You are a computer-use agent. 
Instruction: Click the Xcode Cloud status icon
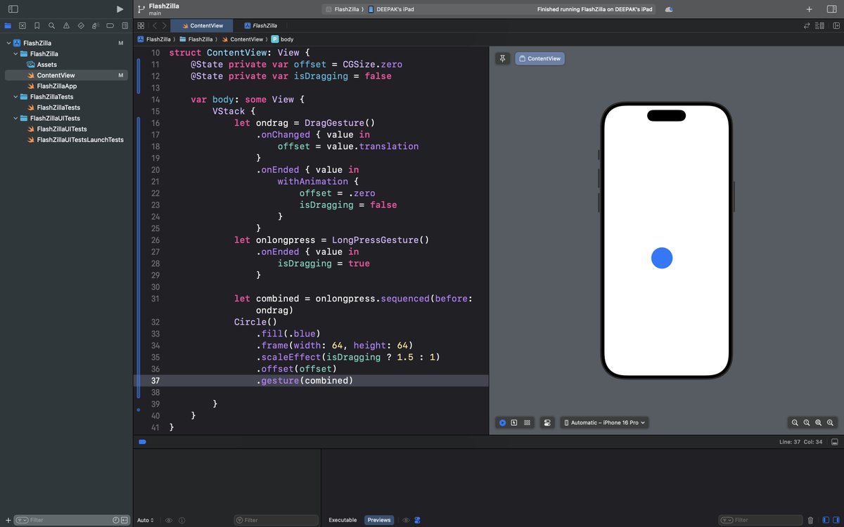click(669, 9)
